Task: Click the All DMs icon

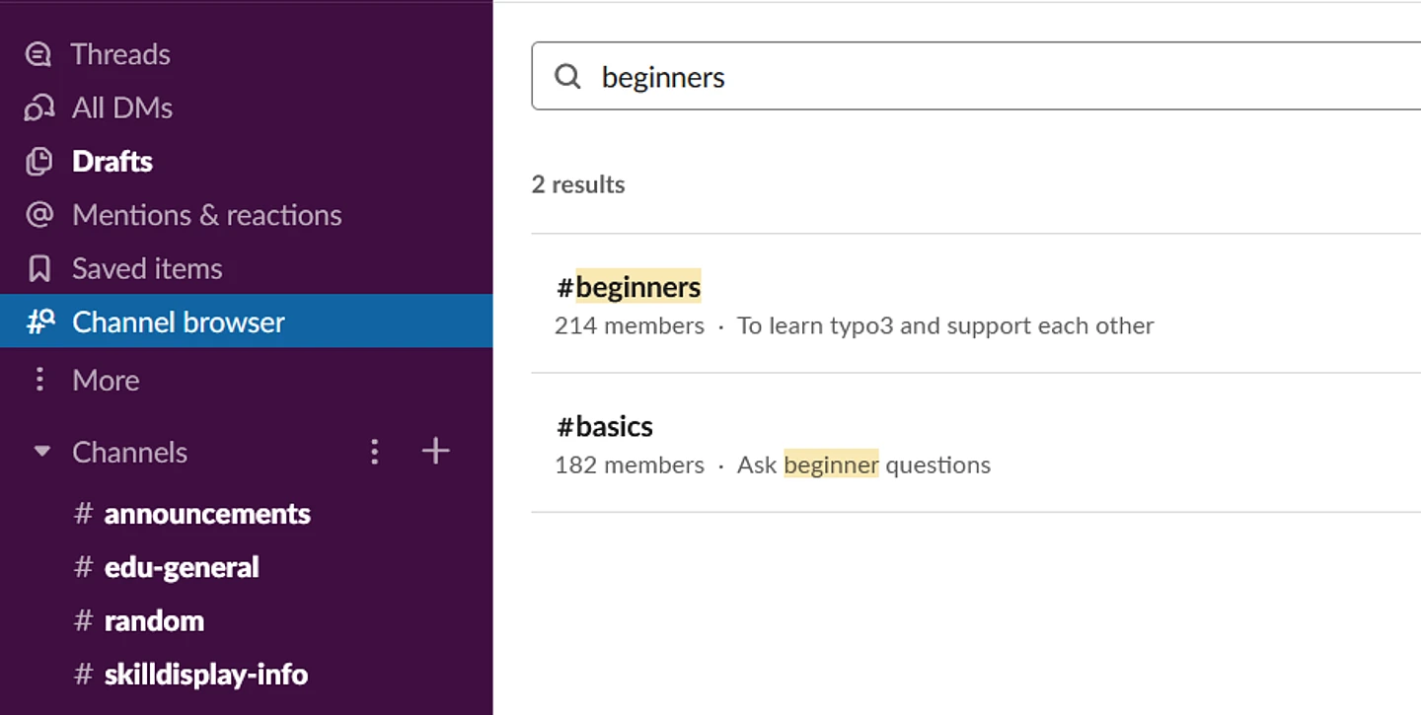Action: [38, 107]
